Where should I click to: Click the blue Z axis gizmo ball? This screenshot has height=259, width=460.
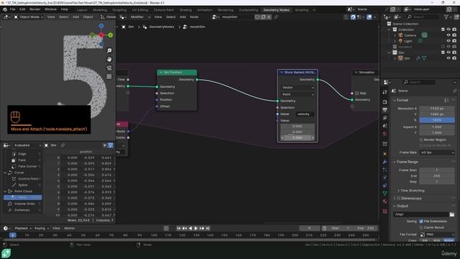pos(101,26)
